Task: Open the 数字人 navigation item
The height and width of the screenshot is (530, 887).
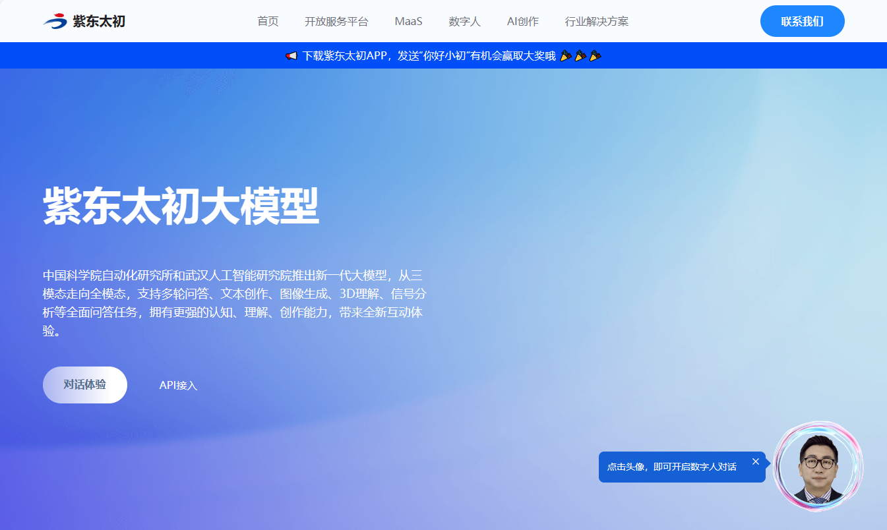Action: [x=464, y=21]
